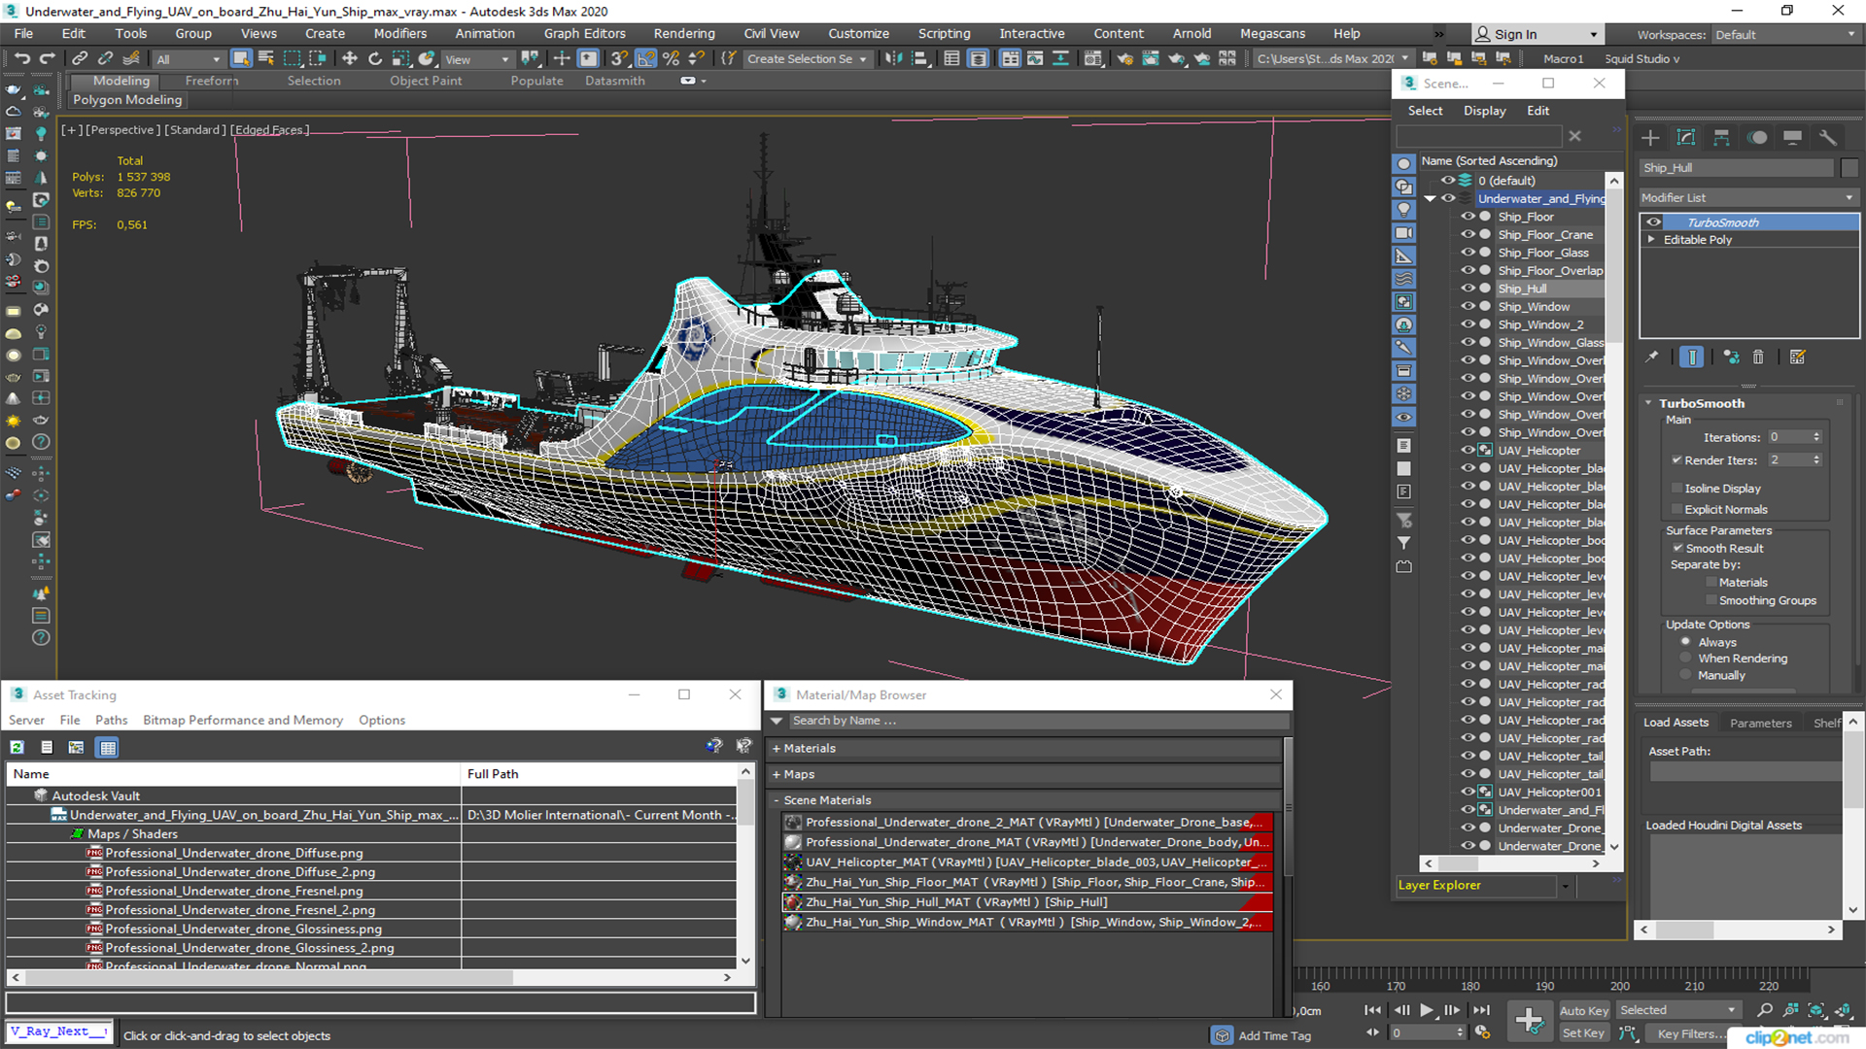Open the Material Editor icon
The width and height of the screenshot is (1866, 1049).
[x=1093, y=58]
